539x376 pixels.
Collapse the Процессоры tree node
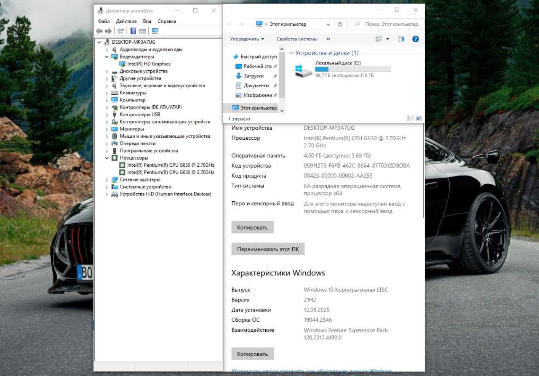click(107, 158)
